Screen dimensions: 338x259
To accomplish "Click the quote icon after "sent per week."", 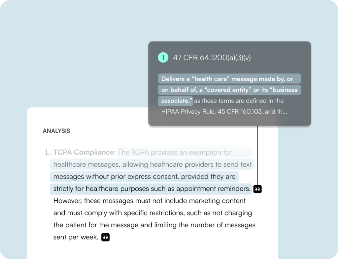I will 105,237.
